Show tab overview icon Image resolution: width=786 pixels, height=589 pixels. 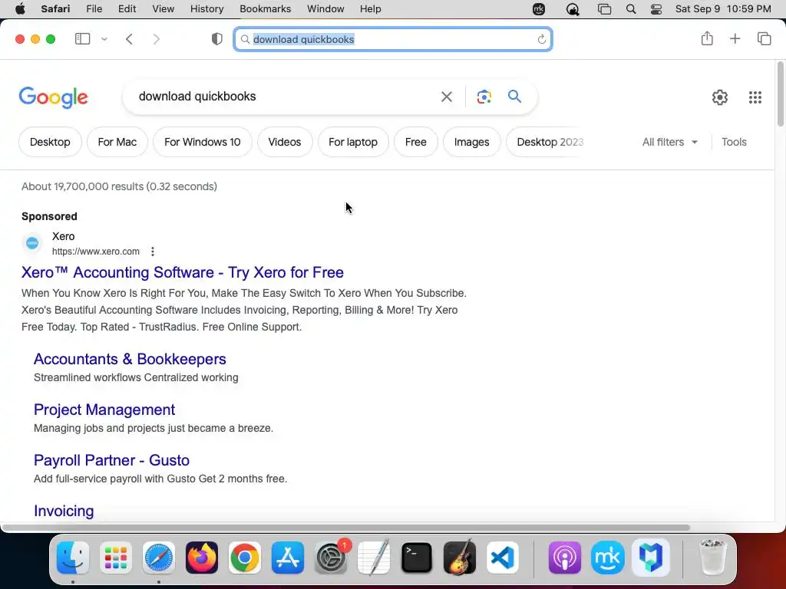[x=764, y=38]
